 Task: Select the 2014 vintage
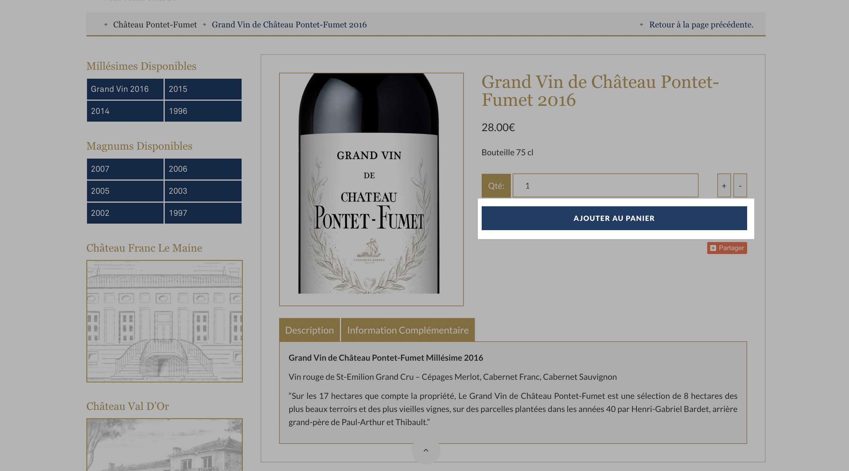[x=125, y=111]
